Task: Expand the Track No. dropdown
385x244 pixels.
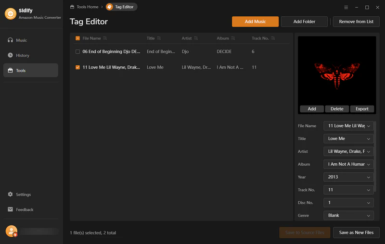Action: [x=368, y=190]
